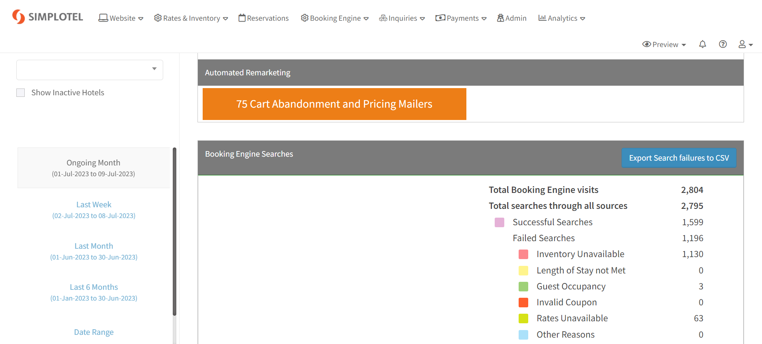Click the Inventory Unavailable color swatch
Viewport: 762px width, 344px height.
tap(523, 254)
